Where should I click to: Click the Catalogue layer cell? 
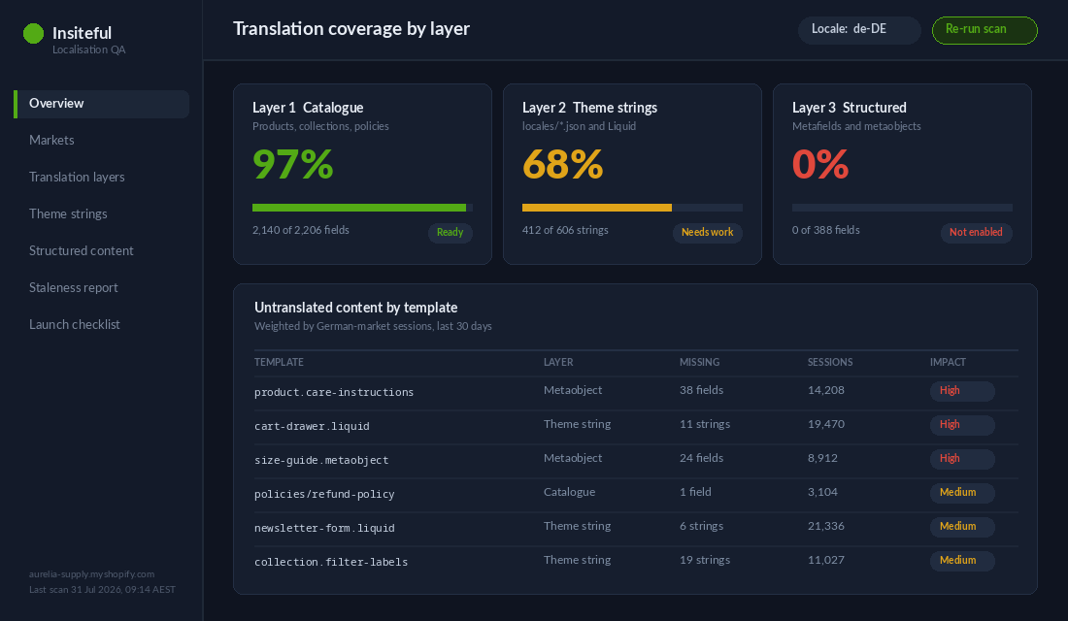(x=569, y=492)
